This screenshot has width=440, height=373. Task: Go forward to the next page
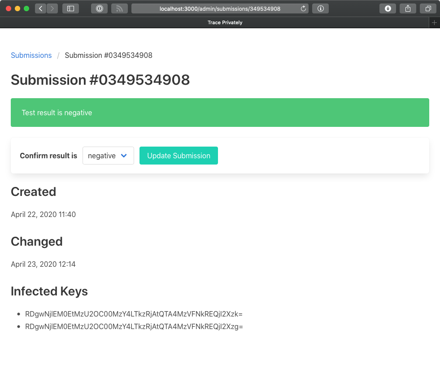click(x=52, y=9)
